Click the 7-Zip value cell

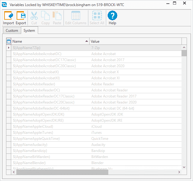pyautogui.click(x=136, y=48)
